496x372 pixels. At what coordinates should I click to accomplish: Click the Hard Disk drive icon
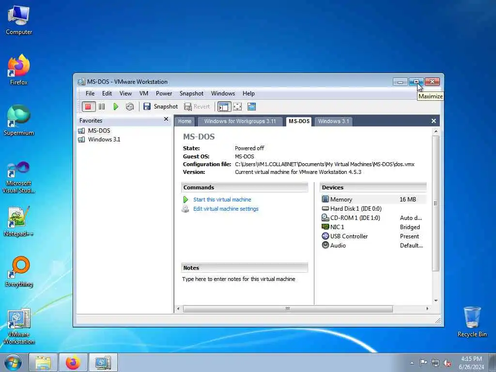click(325, 208)
